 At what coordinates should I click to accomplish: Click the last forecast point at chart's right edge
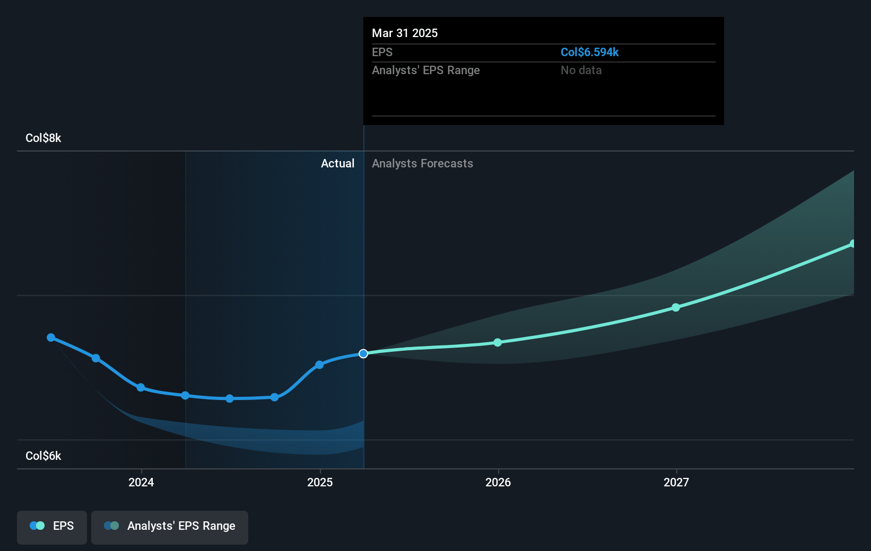pyautogui.click(x=853, y=244)
